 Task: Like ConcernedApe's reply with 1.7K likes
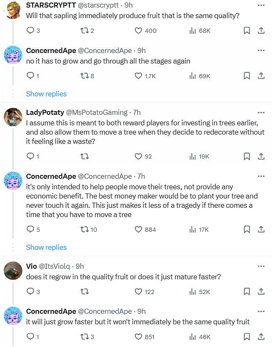(139, 76)
